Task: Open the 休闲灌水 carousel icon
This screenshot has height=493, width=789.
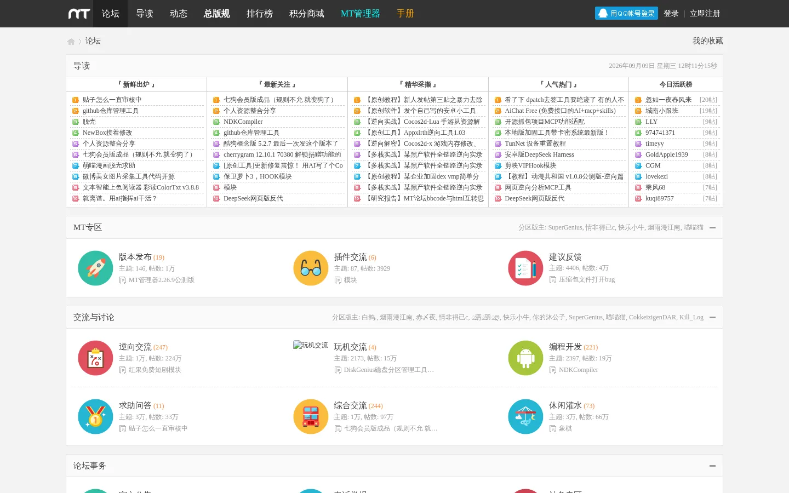Action: tap(525, 416)
